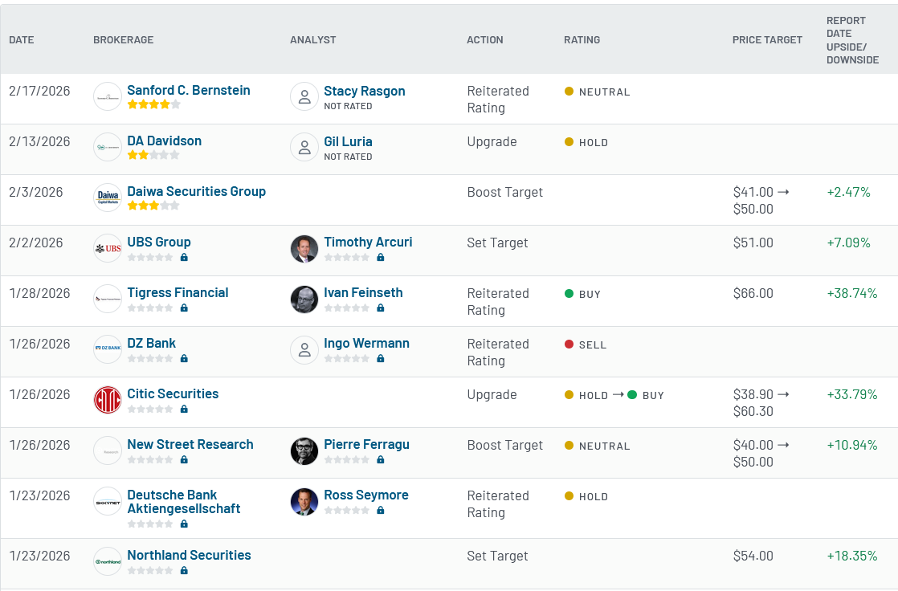Open the Deutsche Bank Aktiengesellschaft link
Viewport: 898px width, 591px height.
coord(184,502)
